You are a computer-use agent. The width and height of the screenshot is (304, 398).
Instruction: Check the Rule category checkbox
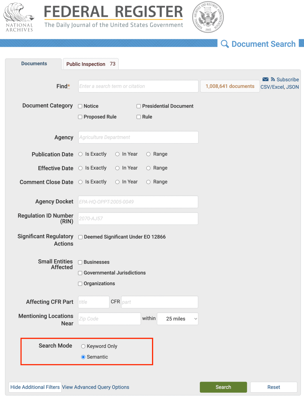139,117
